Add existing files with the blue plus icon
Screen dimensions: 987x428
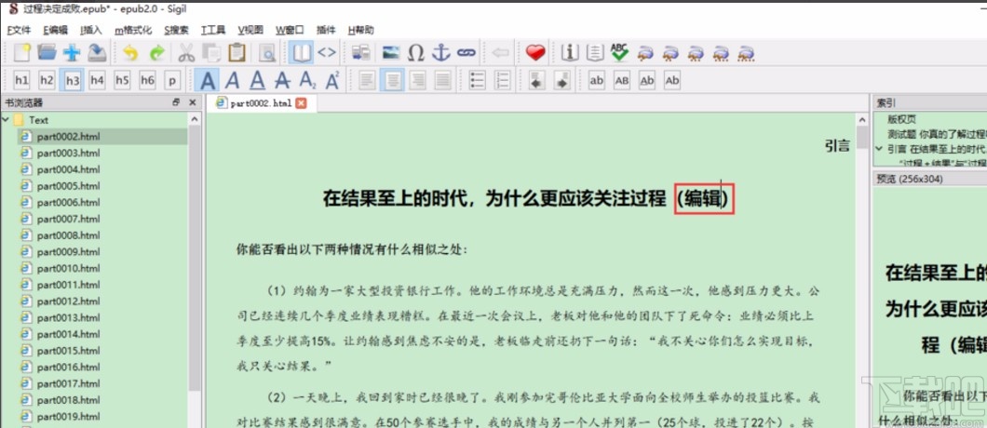[x=72, y=53]
